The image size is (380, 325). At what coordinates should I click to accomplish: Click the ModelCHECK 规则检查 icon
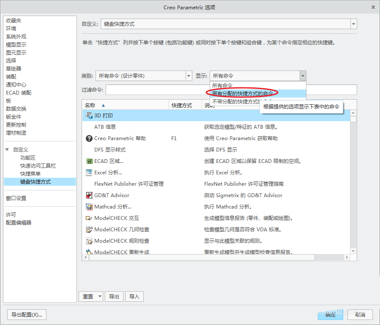(89, 241)
